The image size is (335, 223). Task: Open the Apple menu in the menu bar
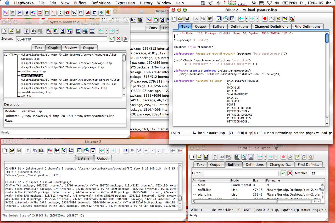tap(7, 3)
